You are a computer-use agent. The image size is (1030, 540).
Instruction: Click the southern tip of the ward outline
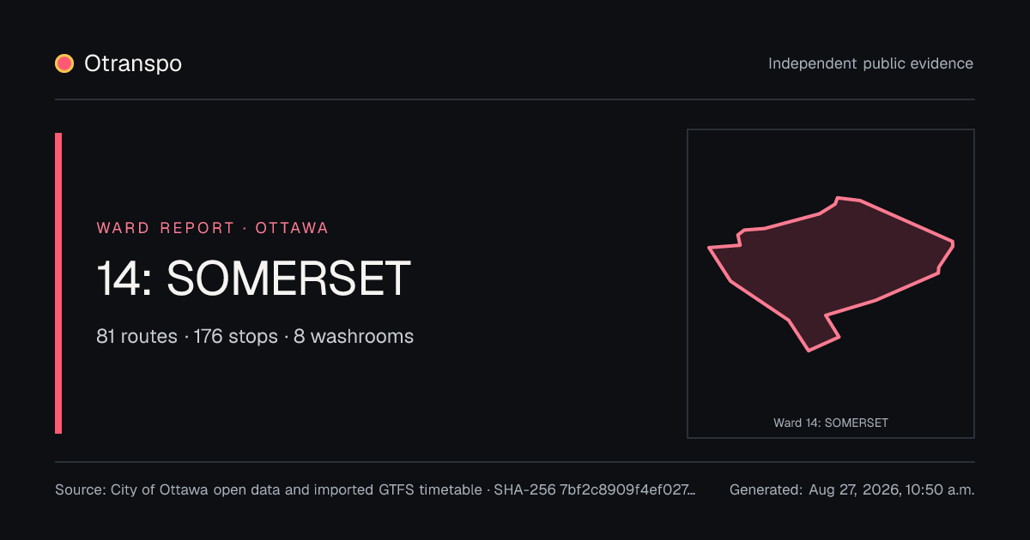(809, 350)
